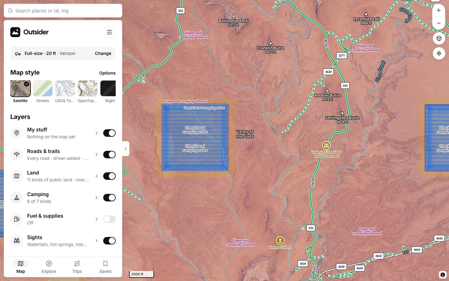Collapse the side panel with arrow handle
Screen dimensions: 449x281
pyautogui.click(x=126, y=149)
